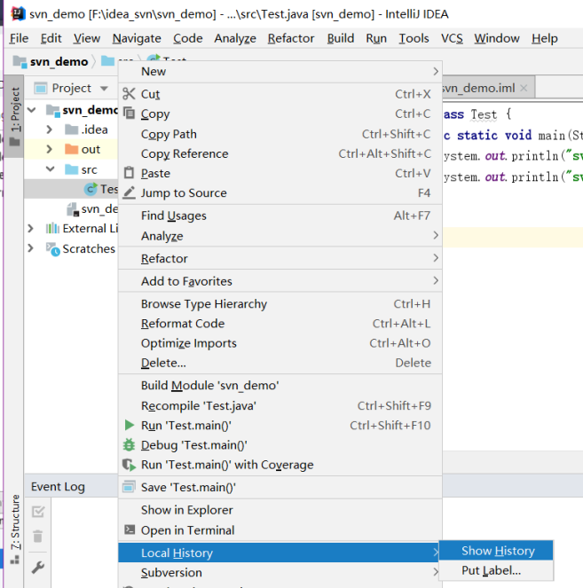Open the Help menu

click(x=544, y=38)
